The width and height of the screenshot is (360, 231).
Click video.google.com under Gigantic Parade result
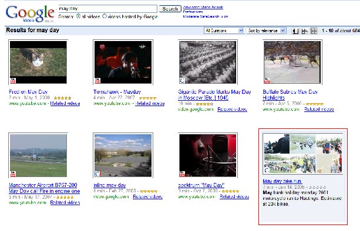click(196, 109)
